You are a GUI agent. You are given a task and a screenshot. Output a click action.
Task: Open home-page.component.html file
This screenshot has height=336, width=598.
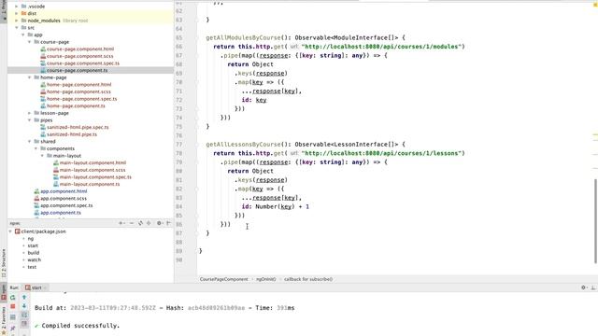pos(78,85)
